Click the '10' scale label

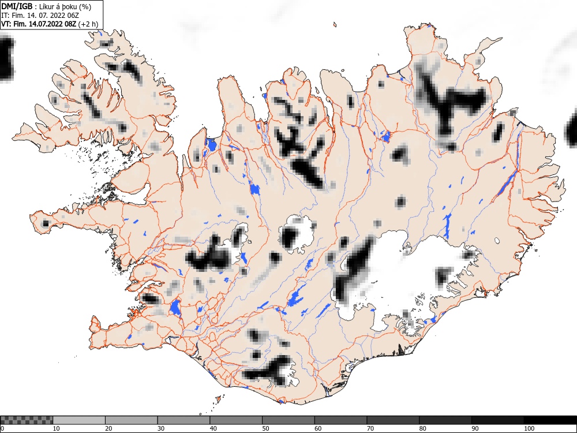(x=57, y=428)
